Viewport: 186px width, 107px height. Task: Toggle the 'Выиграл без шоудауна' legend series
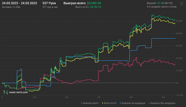point(162,103)
